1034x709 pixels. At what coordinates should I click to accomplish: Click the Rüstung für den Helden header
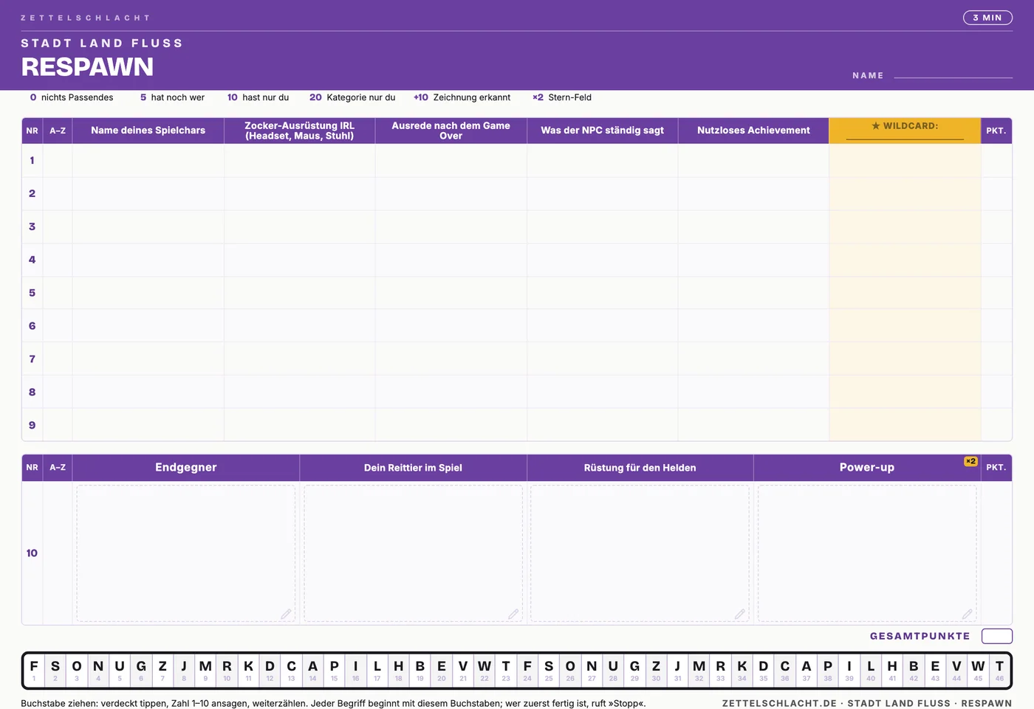[x=640, y=468]
